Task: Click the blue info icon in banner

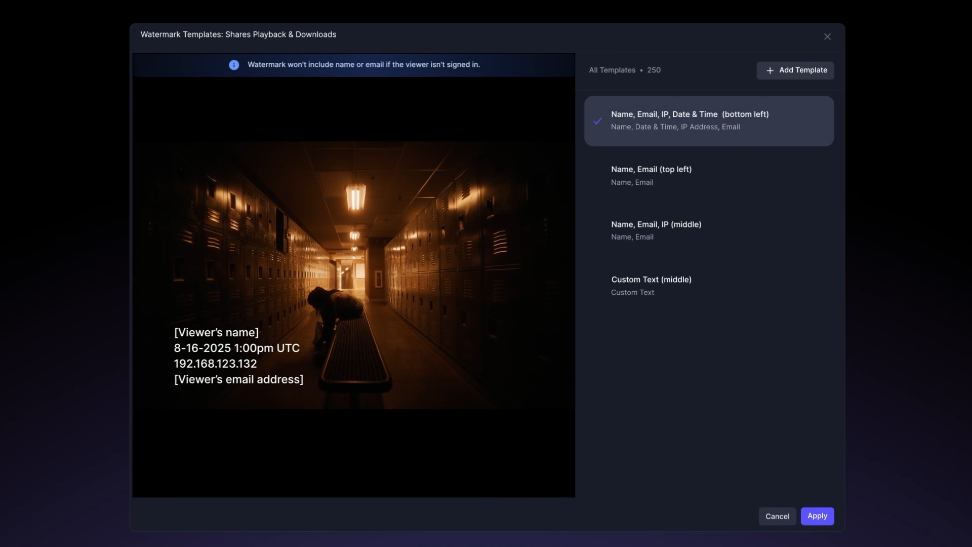Action: point(233,65)
